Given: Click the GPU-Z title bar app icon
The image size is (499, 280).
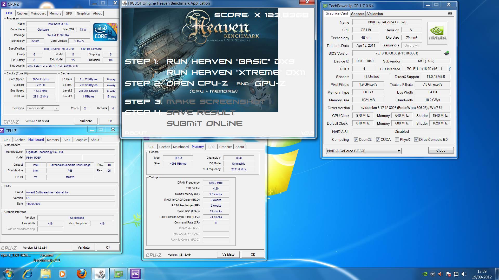Looking at the screenshot, I should (325, 6).
